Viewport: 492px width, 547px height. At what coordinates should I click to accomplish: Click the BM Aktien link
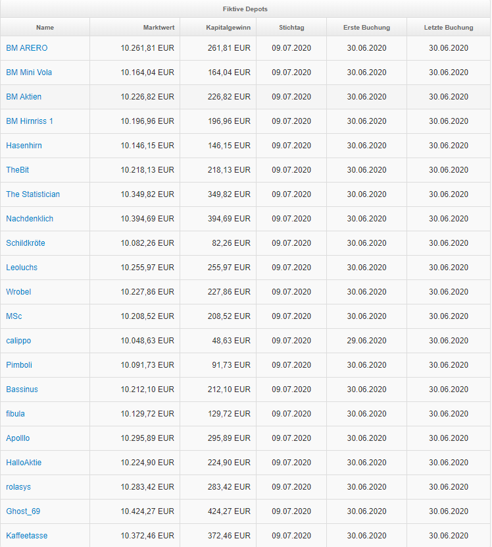(24, 97)
